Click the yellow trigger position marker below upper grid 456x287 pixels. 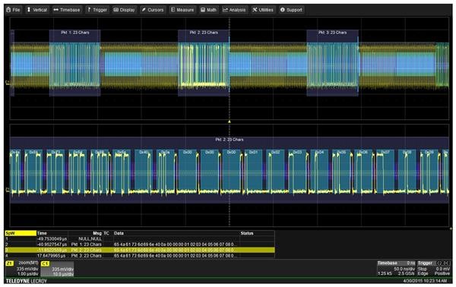tap(230, 121)
